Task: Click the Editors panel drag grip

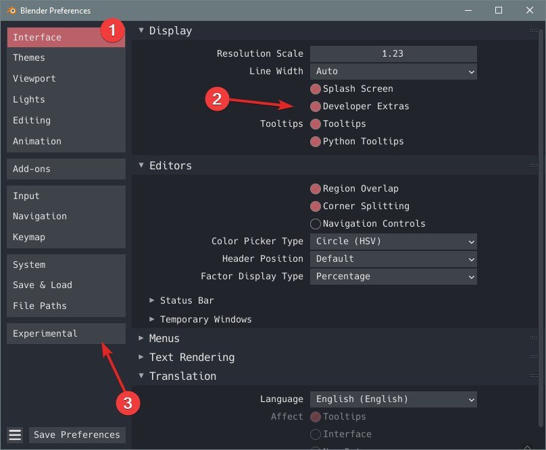Action: (533, 165)
